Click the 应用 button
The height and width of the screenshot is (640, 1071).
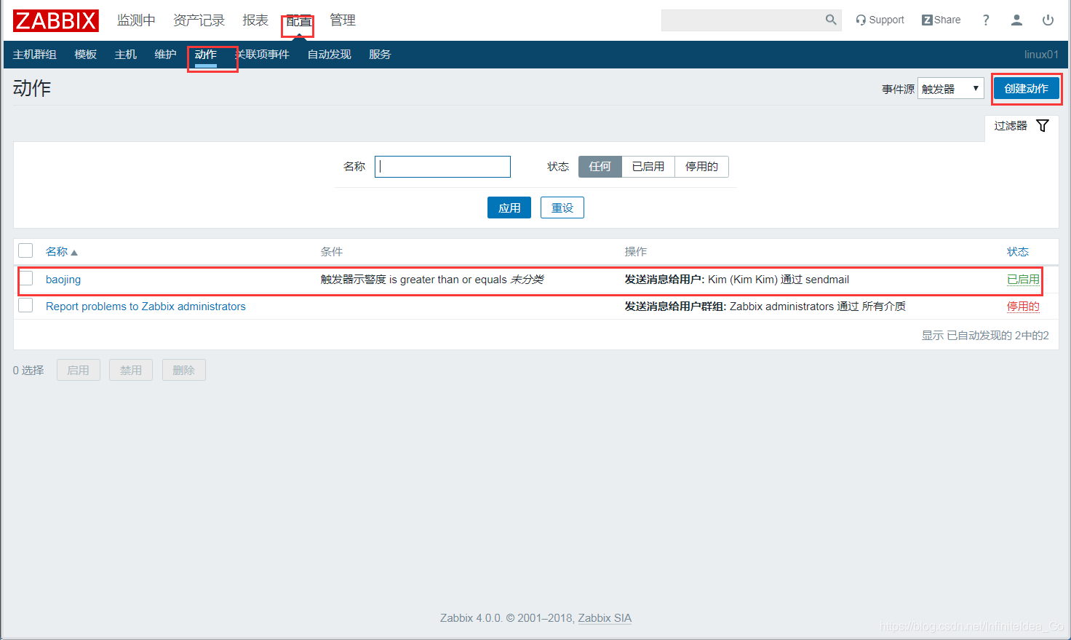509,208
